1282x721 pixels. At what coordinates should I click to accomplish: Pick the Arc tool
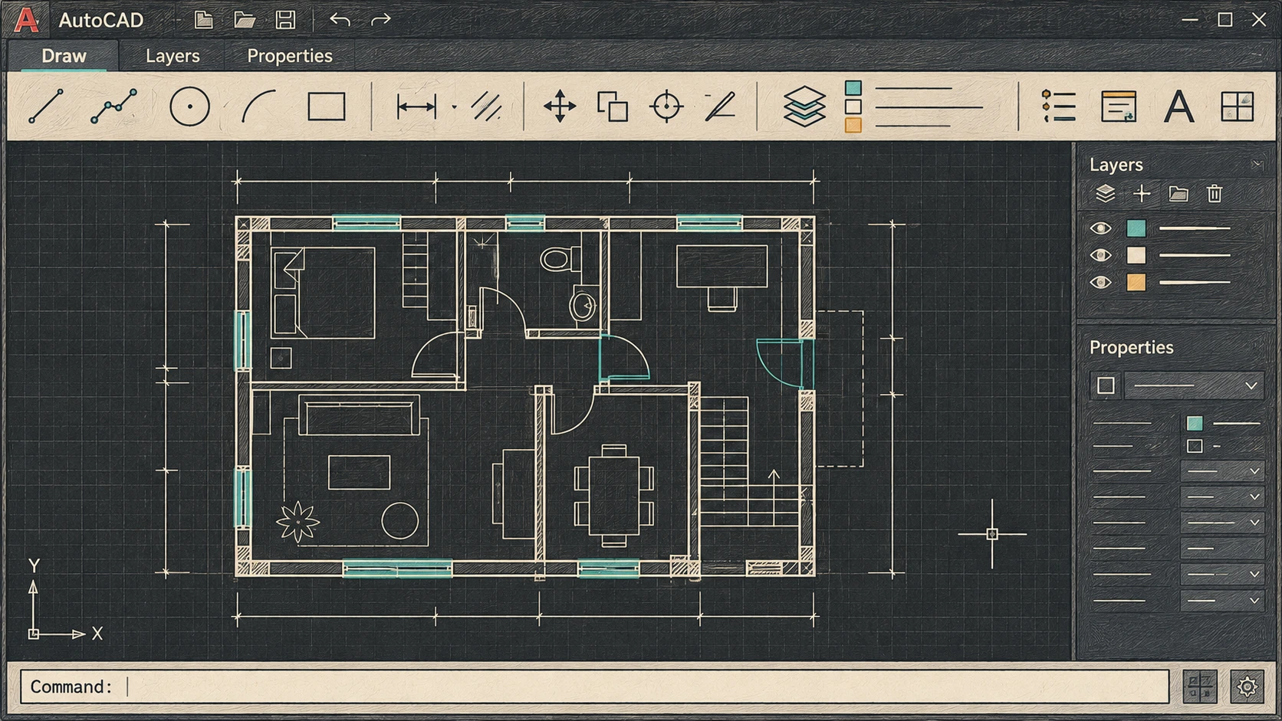[x=258, y=106]
